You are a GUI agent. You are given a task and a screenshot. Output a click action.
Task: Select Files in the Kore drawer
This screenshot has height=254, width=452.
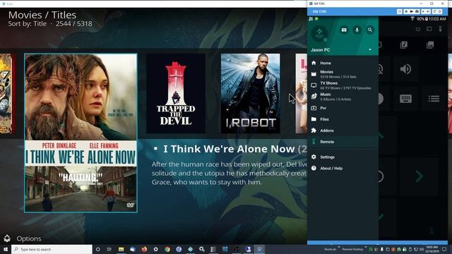click(x=343, y=119)
